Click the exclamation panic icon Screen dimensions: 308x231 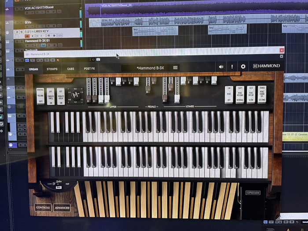tap(232, 66)
